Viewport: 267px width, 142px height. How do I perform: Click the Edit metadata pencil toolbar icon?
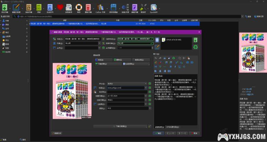click(x=16, y=8)
